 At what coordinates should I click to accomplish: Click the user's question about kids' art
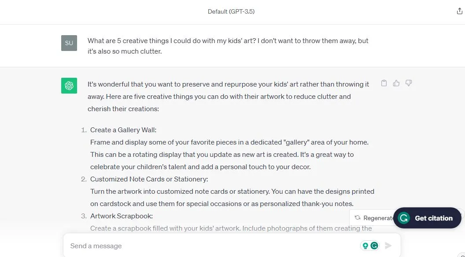point(228,46)
